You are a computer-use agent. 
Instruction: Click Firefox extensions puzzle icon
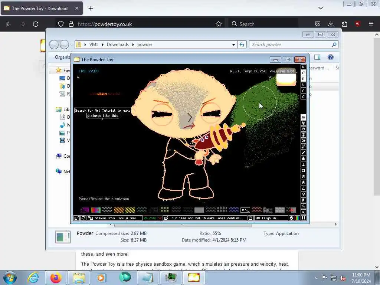click(x=344, y=24)
